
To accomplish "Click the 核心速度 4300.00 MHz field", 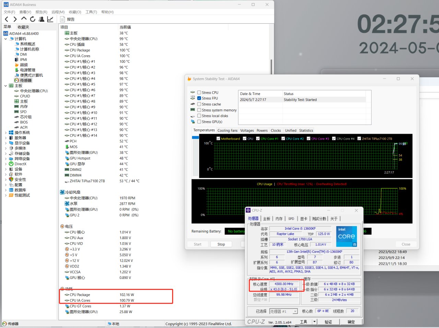I will (x=284, y=284).
